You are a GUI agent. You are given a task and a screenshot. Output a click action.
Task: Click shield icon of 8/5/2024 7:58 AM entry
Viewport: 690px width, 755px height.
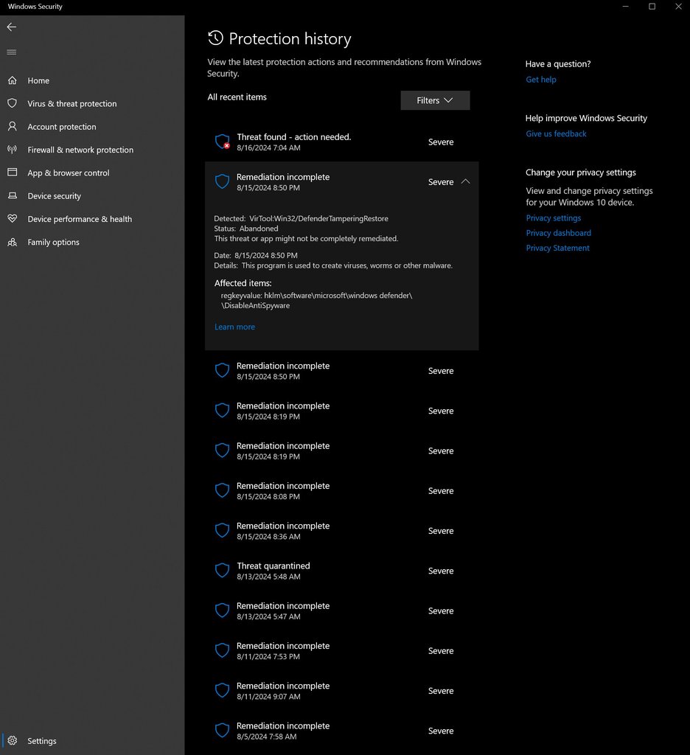coord(222,731)
